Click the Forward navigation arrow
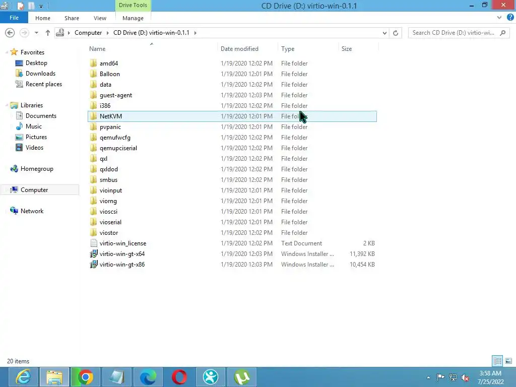The width and height of the screenshot is (516, 387). [x=24, y=33]
